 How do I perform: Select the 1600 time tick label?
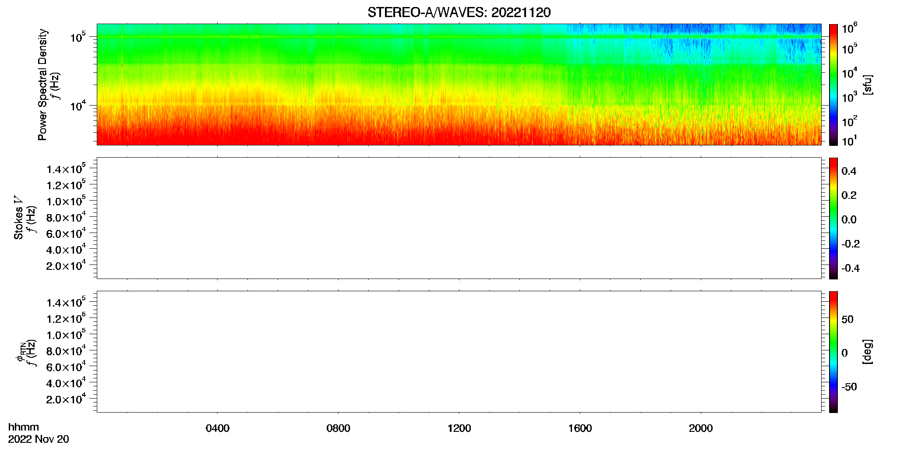tap(580, 428)
